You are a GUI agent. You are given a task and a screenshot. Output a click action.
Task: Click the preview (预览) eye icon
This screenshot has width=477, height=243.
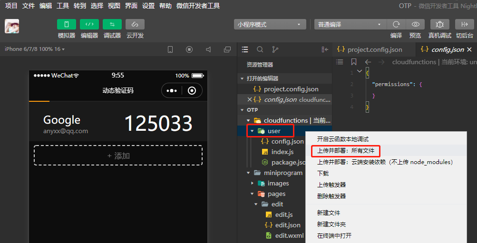coord(416,24)
